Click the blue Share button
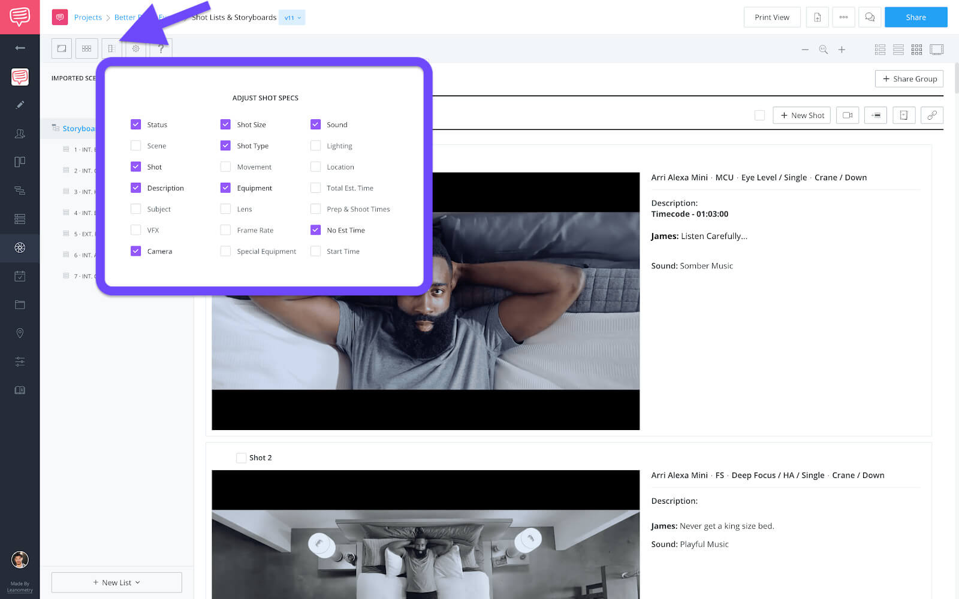959x599 pixels. (916, 17)
